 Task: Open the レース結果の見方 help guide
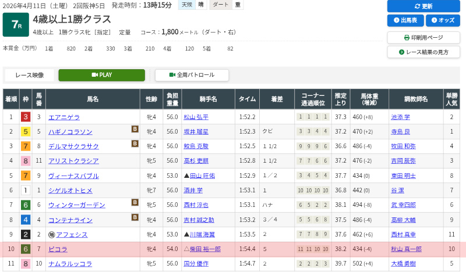point(423,52)
